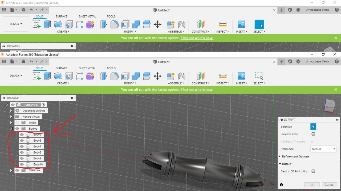
Task: Click the Combine tool in lower window
Action: click(136, 76)
